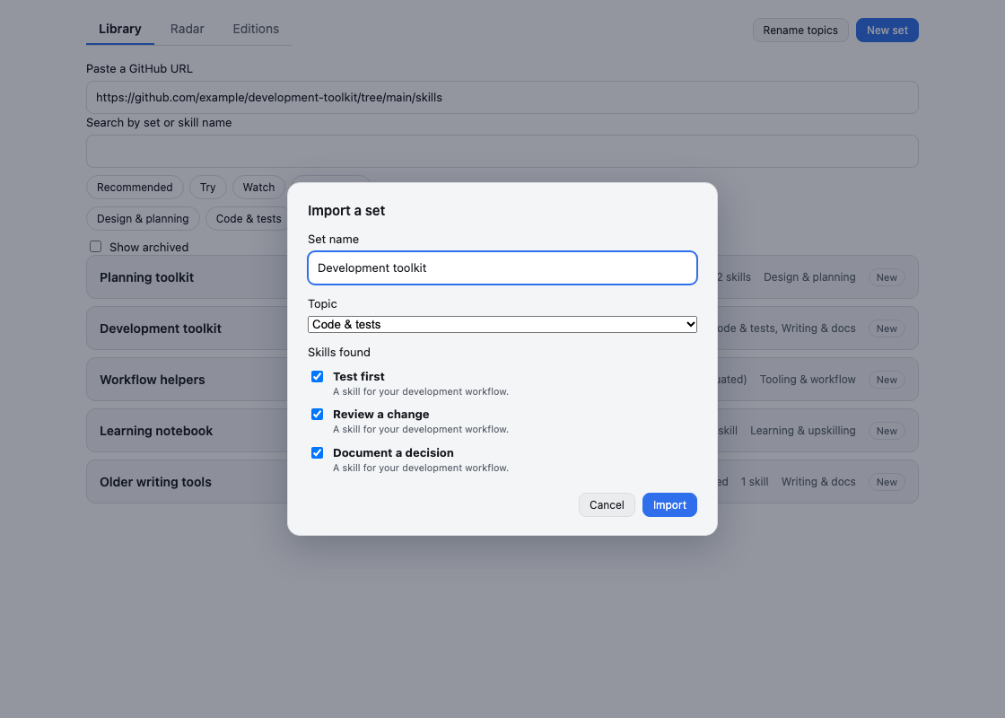Screen dimensions: 1005x718
Task: Switch to the Library tab
Action: tap(120, 29)
